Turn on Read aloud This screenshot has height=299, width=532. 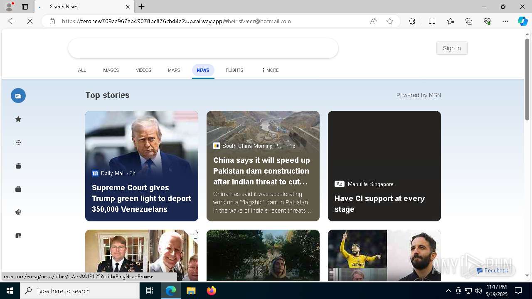tap(373, 21)
